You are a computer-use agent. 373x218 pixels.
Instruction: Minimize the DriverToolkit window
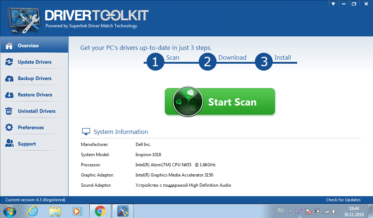click(x=344, y=4)
